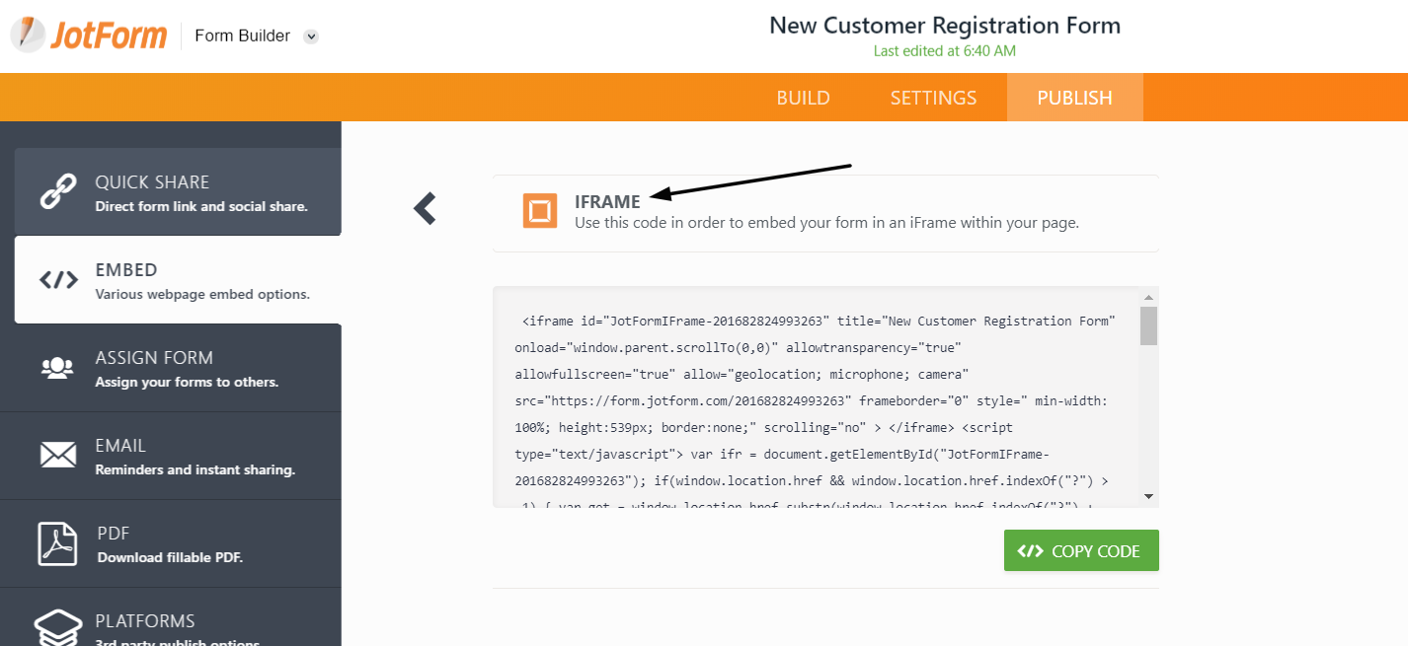Image resolution: width=1408 pixels, height=646 pixels.
Task: Click the code box scrollbar up arrow
Action: coord(1148,297)
